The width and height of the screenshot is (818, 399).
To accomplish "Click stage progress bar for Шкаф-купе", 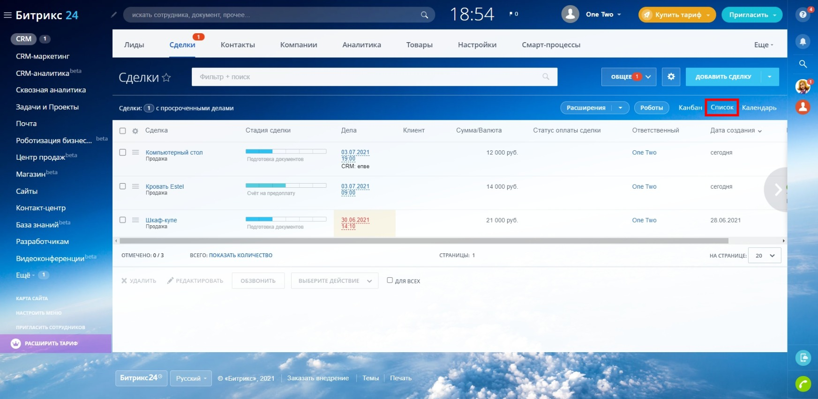I will pos(286,219).
